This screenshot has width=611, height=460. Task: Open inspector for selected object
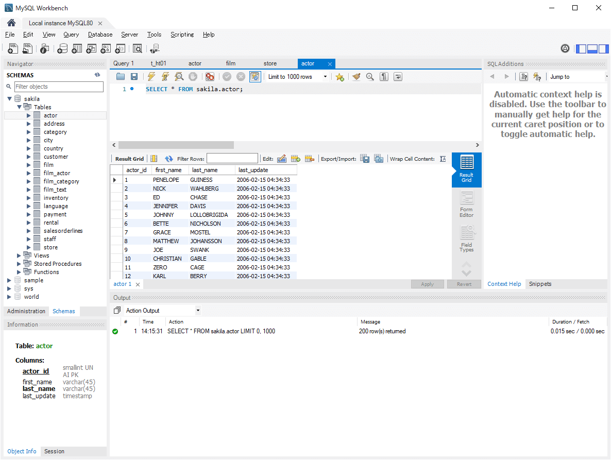(x=45, y=48)
